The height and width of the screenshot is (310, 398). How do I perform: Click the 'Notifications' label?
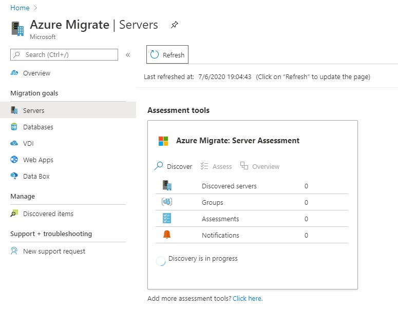[x=220, y=235]
